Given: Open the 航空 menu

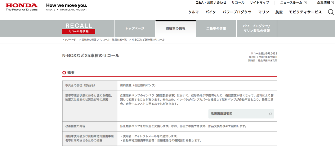Looking at the screenshot, I should point(279,12).
